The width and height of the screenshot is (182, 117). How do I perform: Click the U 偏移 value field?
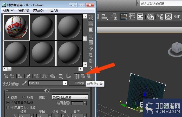(24, 116)
